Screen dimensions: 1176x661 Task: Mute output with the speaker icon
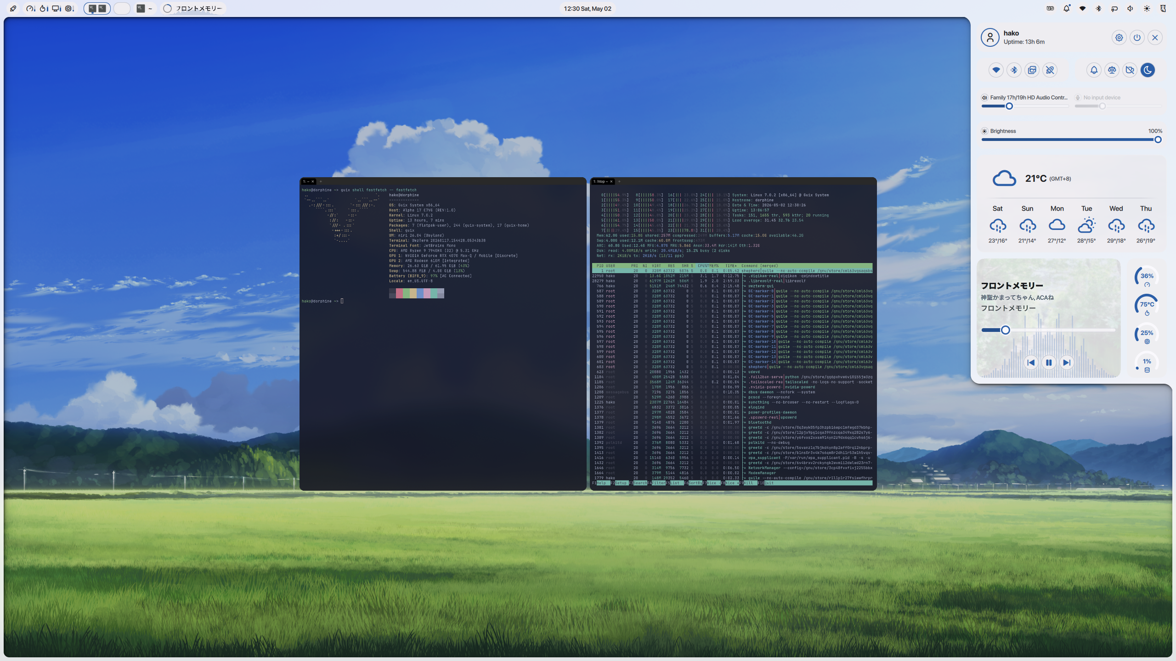pyautogui.click(x=984, y=97)
